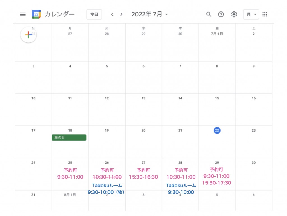Expand the 2022年 7月 date dropdown
The height and width of the screenshot is (216, 287).
coord(150,14)
